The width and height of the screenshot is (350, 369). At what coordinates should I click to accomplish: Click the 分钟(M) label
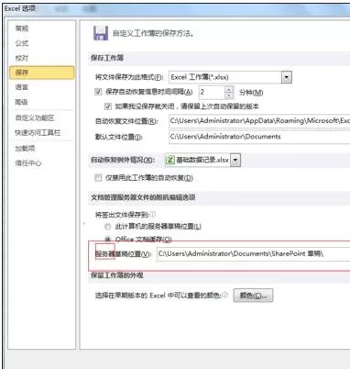(251, 92)
